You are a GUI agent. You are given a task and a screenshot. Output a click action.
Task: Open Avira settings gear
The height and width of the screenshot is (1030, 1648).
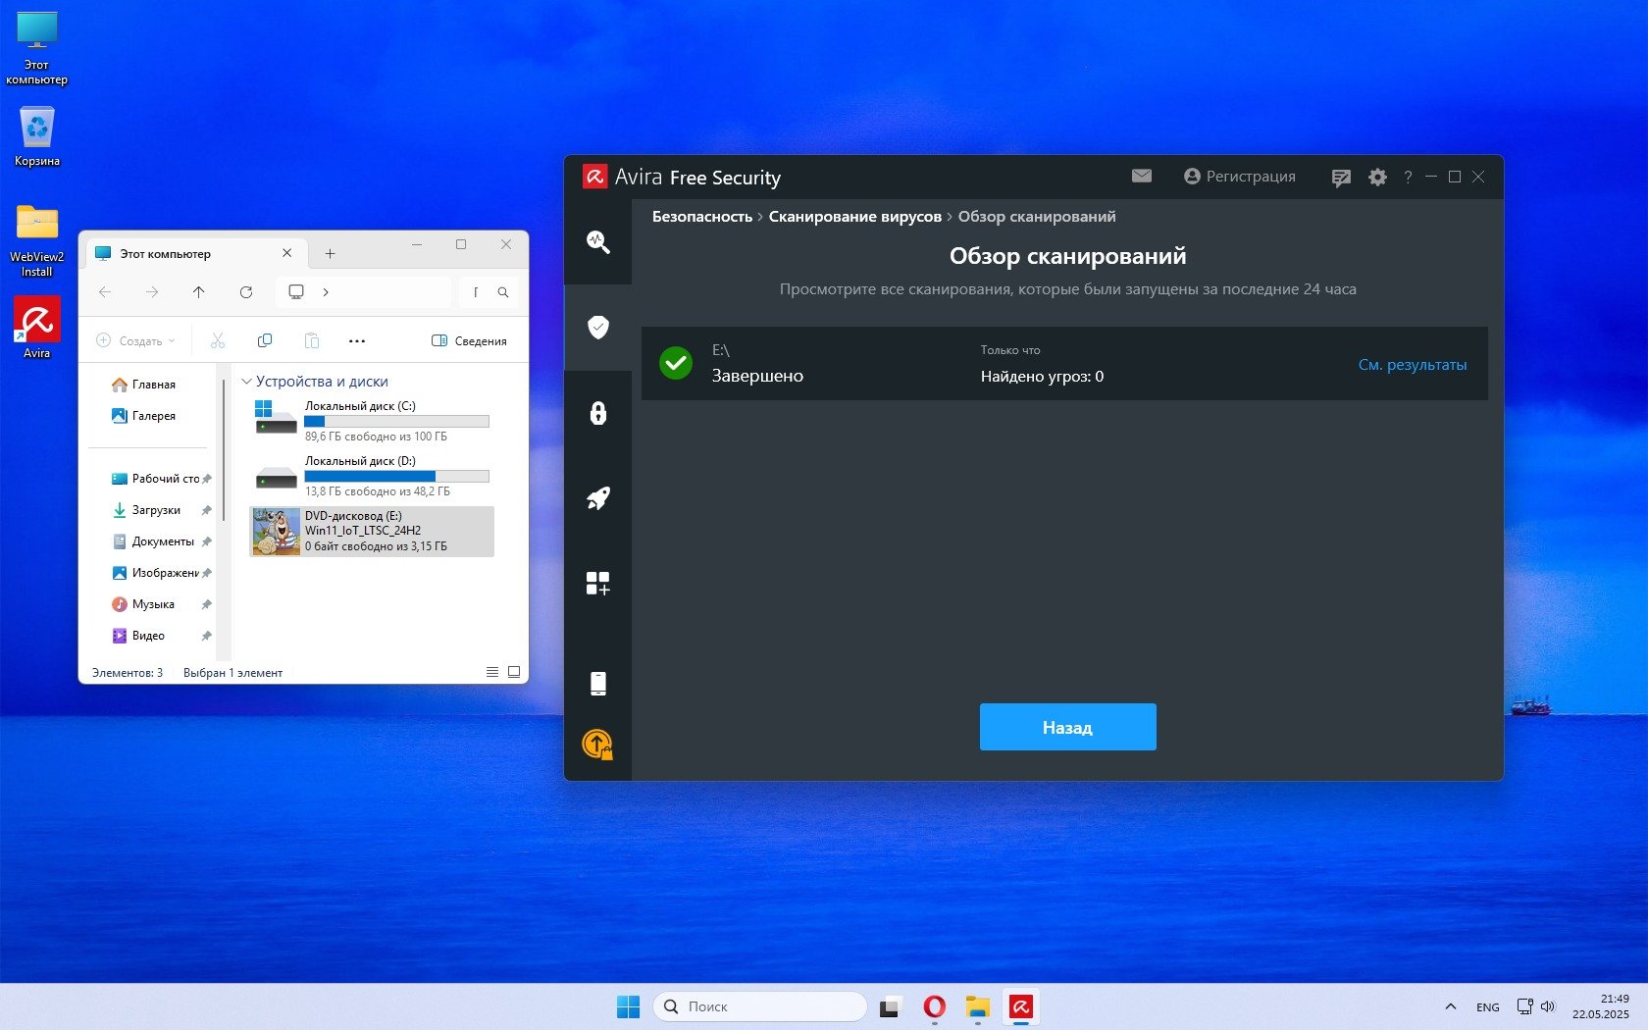[x=1377, y=177]
